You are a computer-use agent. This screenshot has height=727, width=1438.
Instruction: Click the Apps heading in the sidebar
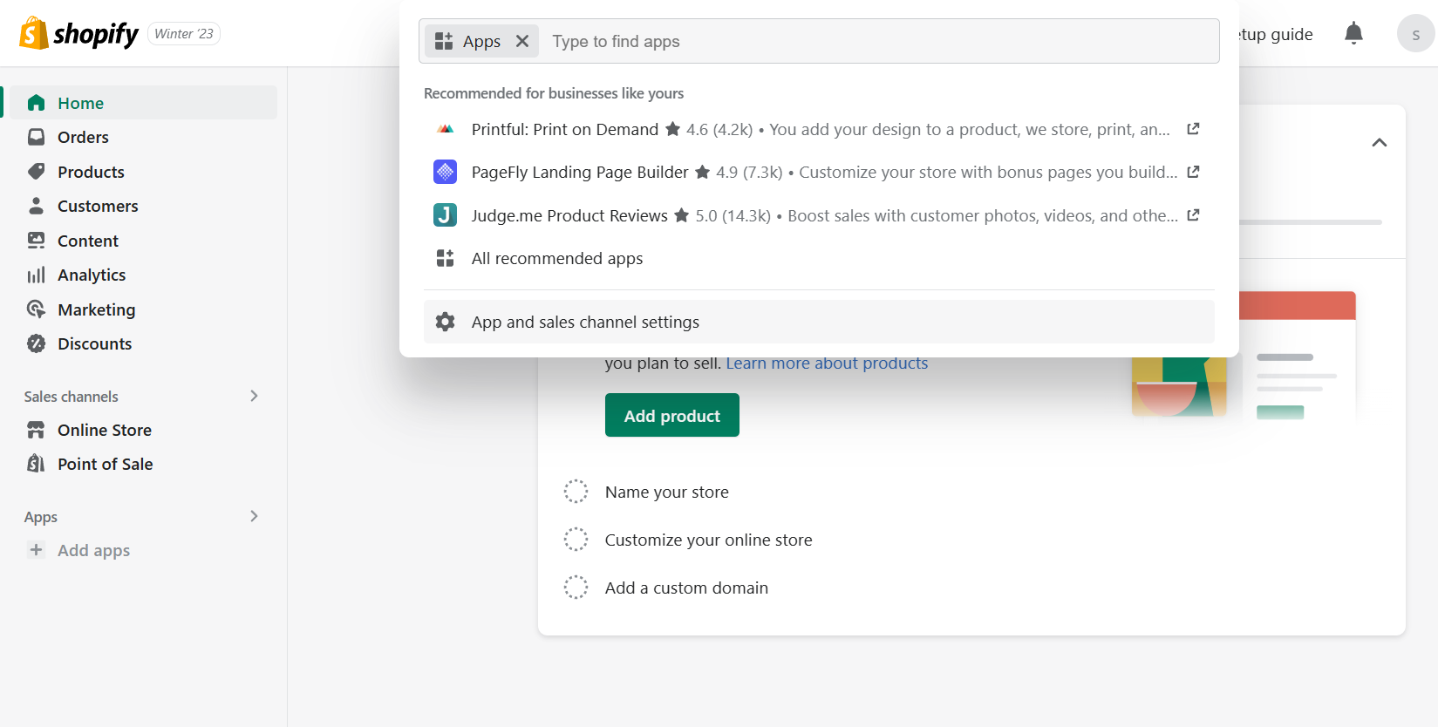point(41,517)
